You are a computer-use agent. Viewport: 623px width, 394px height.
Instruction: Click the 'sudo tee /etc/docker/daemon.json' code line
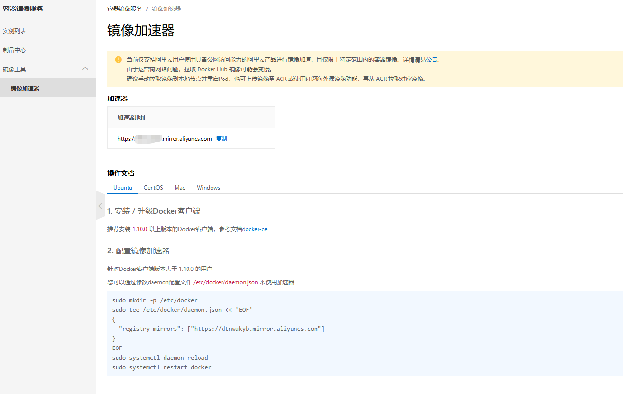tap(182, 310)
